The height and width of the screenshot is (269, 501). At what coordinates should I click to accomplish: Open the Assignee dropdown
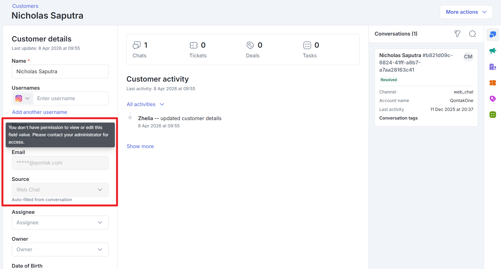point(60,223)
